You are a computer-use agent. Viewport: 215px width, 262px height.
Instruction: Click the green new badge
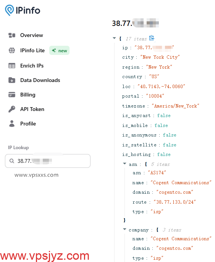[60, 50]
